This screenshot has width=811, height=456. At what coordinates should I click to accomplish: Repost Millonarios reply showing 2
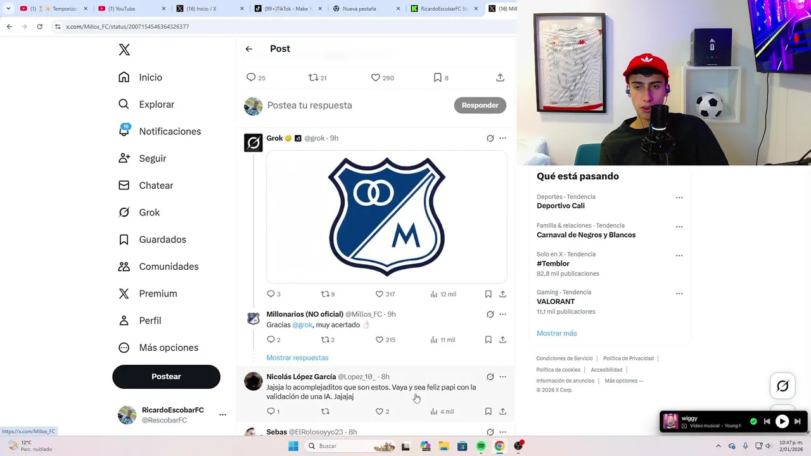coord(325,339)
